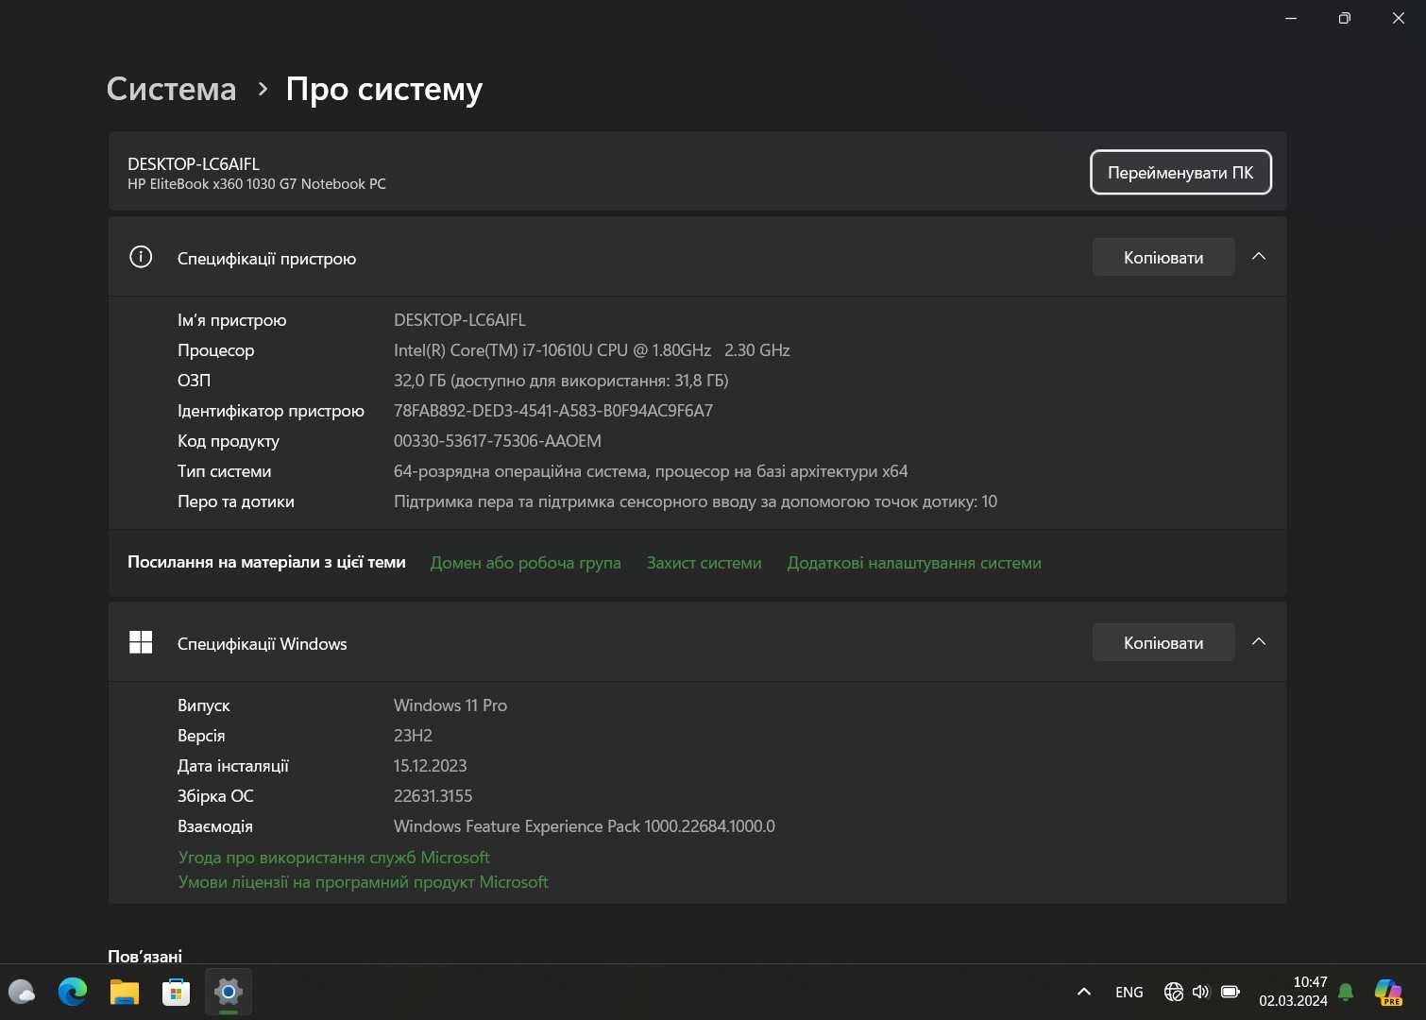1426x1020 pixels.
Task: Restore down the Settings window
Action: [x=1345, y=18]
